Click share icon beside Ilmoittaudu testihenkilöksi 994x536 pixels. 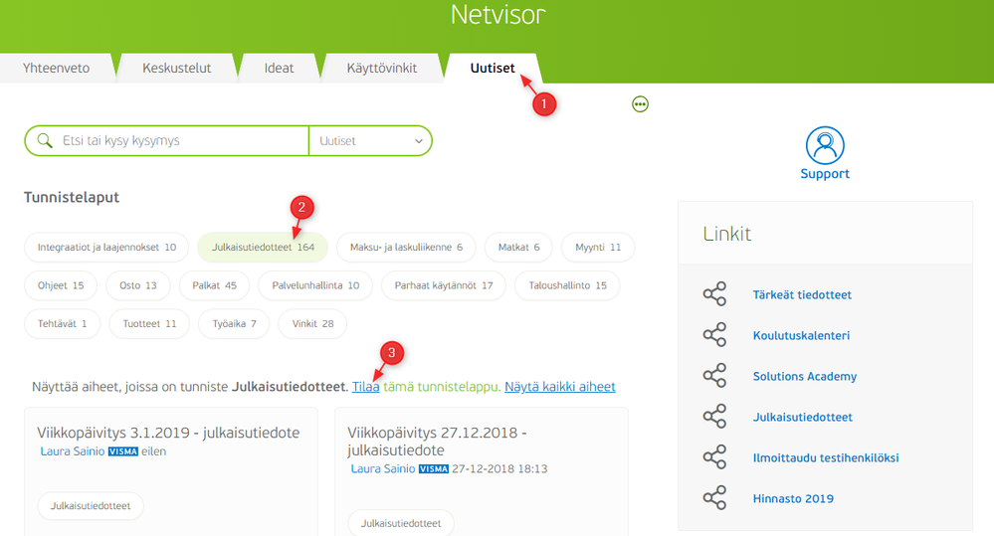(x=714, y=457)
